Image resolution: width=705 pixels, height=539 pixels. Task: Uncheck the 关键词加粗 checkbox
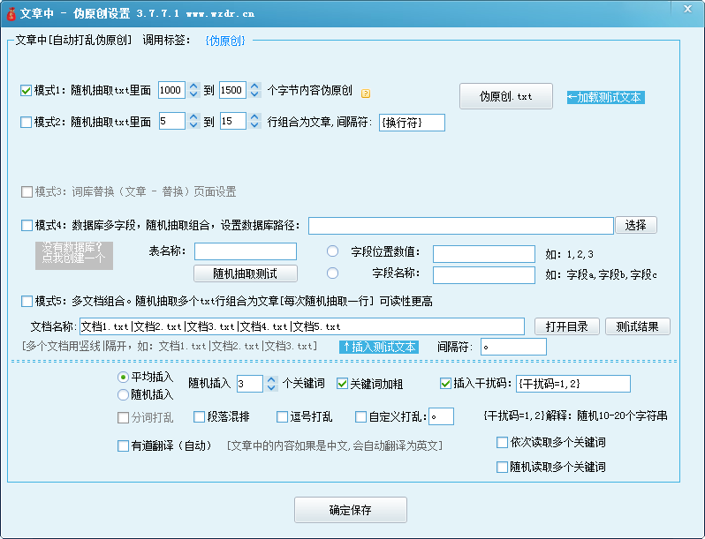(343, 384)
